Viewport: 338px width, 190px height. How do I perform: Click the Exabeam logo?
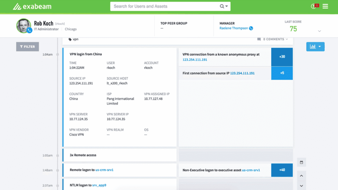pos(32,7)
